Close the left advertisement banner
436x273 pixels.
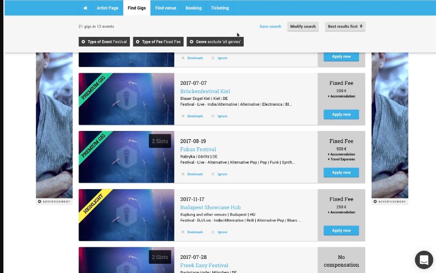click(40, 202)
